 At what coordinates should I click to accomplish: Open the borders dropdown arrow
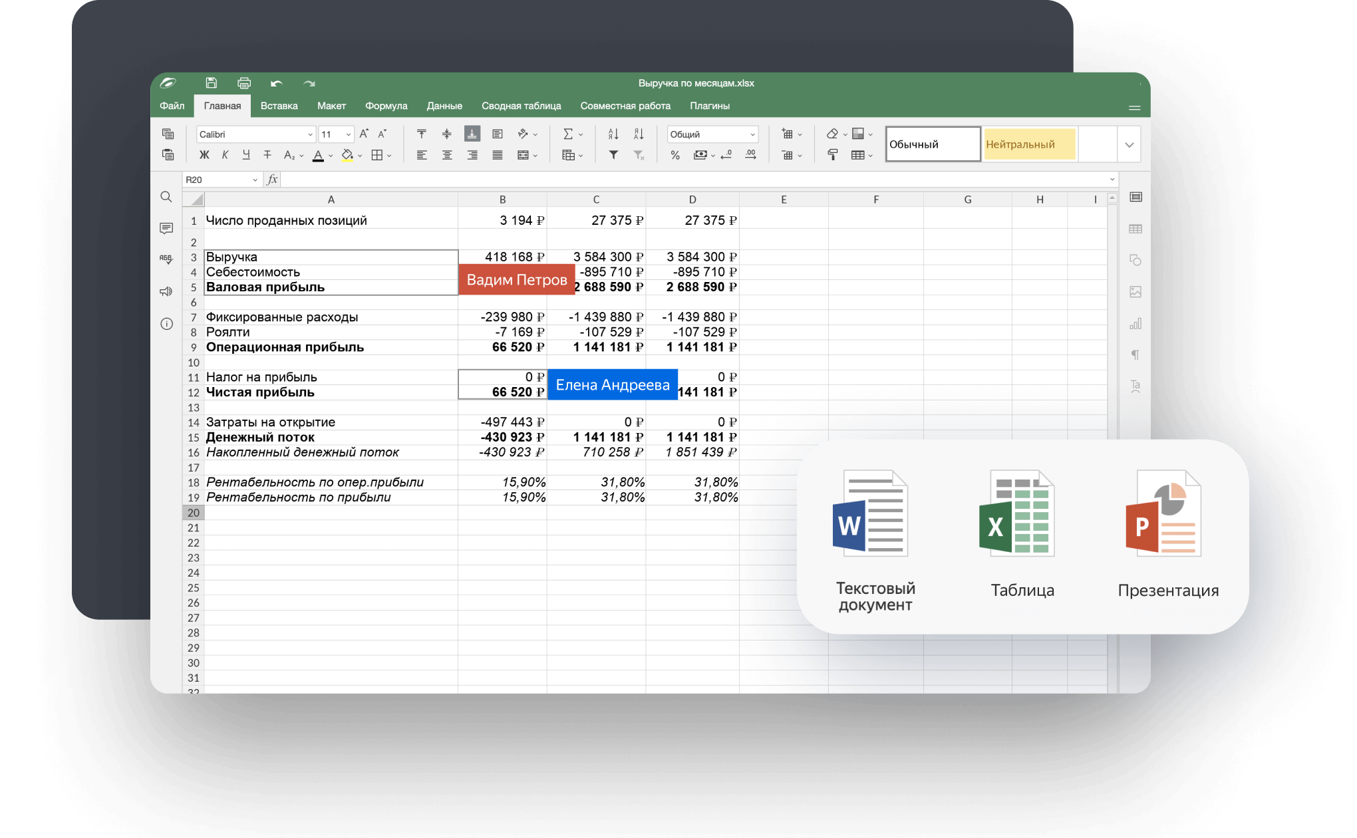[x=389, y=156]
